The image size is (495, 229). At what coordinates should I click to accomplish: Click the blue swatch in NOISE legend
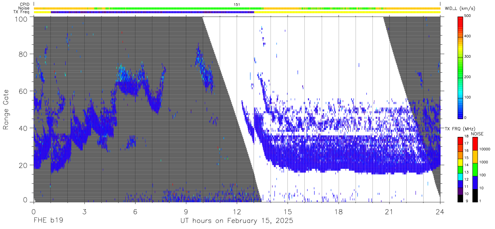475,182
